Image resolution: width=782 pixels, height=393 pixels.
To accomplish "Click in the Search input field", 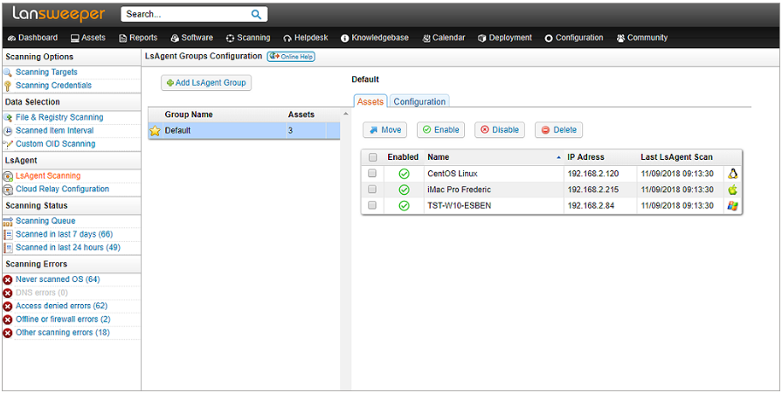I will [187, 15].
